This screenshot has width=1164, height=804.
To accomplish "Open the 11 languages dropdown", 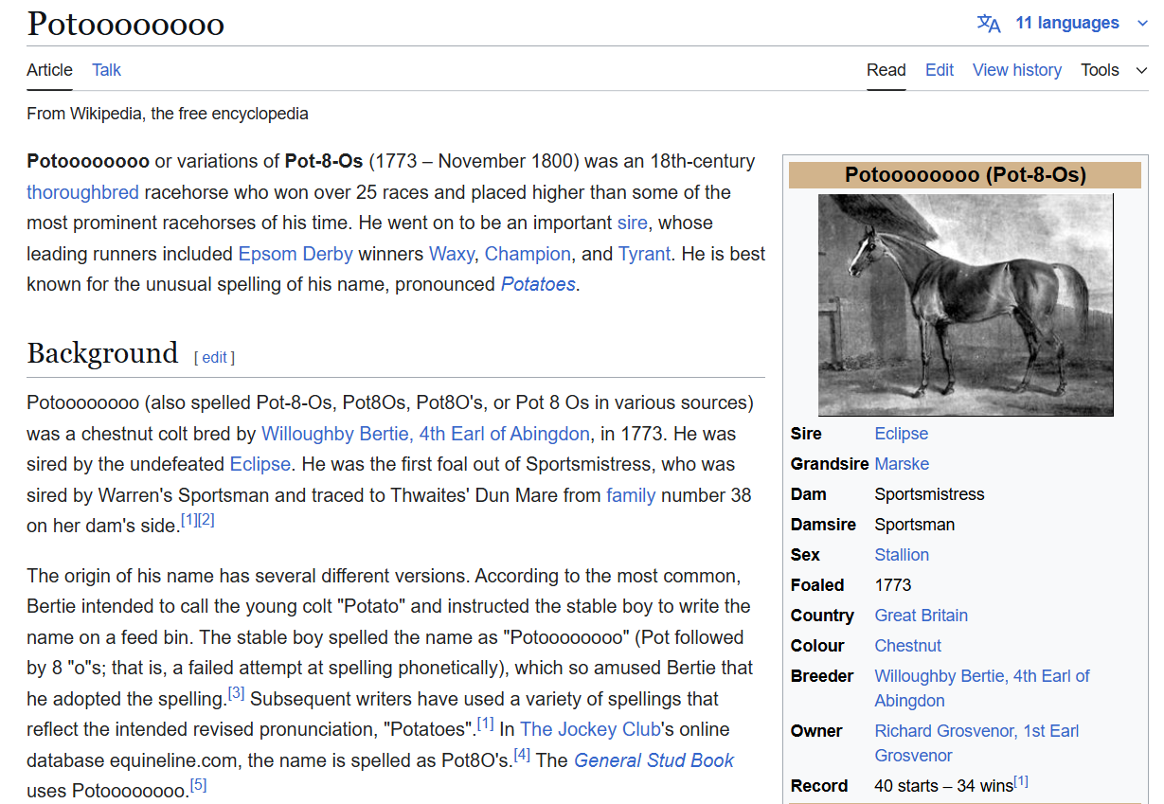I will (x=1081, y=23).
